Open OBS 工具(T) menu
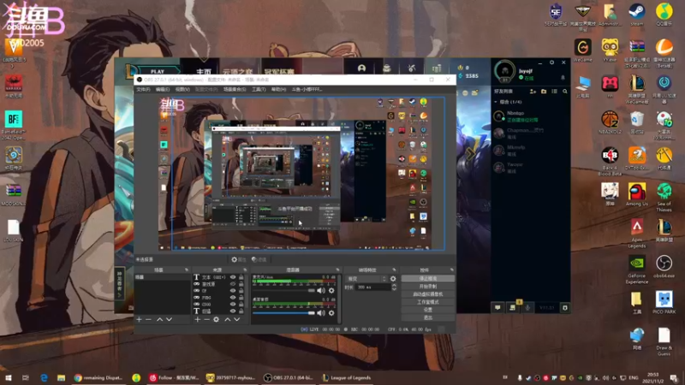685x385 pixels. tap(259, 89)
